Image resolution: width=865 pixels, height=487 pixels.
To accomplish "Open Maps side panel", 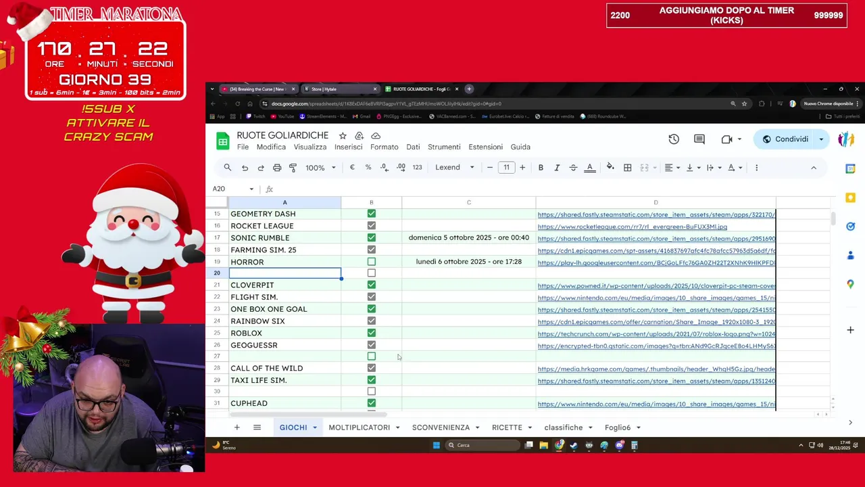I will [850, 284].
